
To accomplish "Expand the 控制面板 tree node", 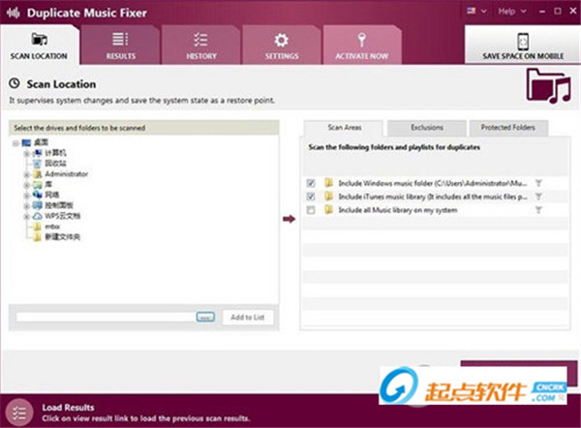I will tap(27, 206).
